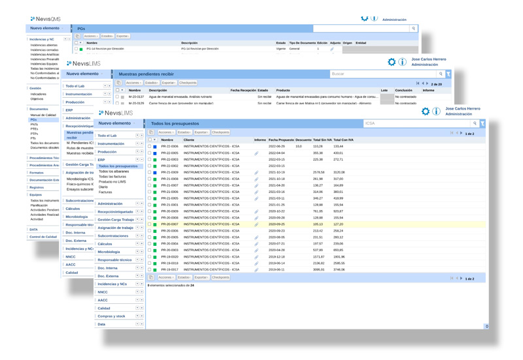
Task: Tick checkbox for sample M-20-0137
Action: (117, 97)
